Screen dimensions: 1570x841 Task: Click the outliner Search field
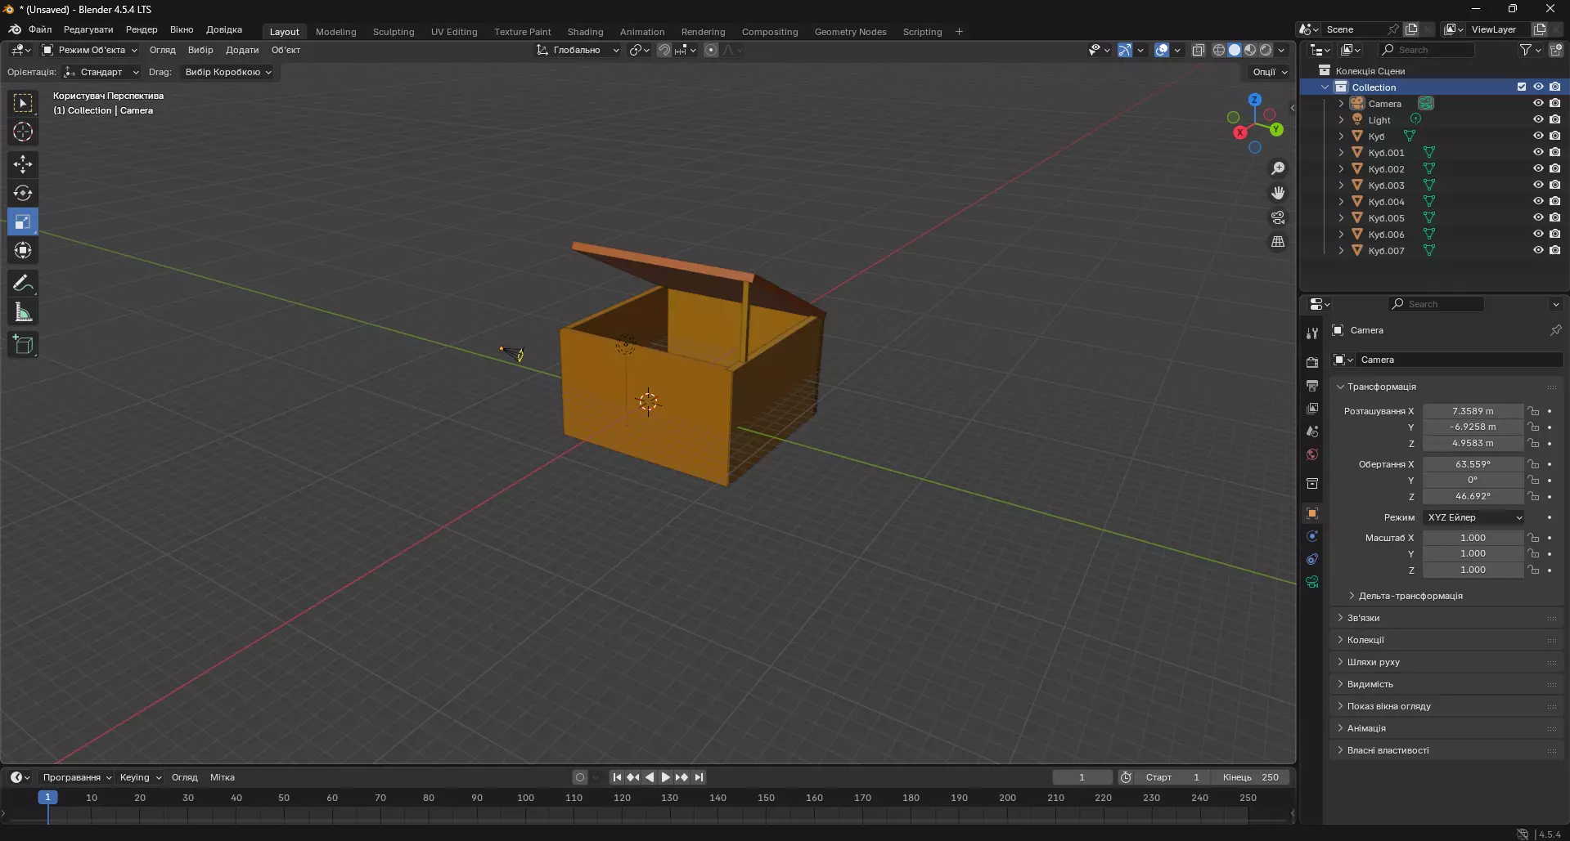coord(1428,50)
